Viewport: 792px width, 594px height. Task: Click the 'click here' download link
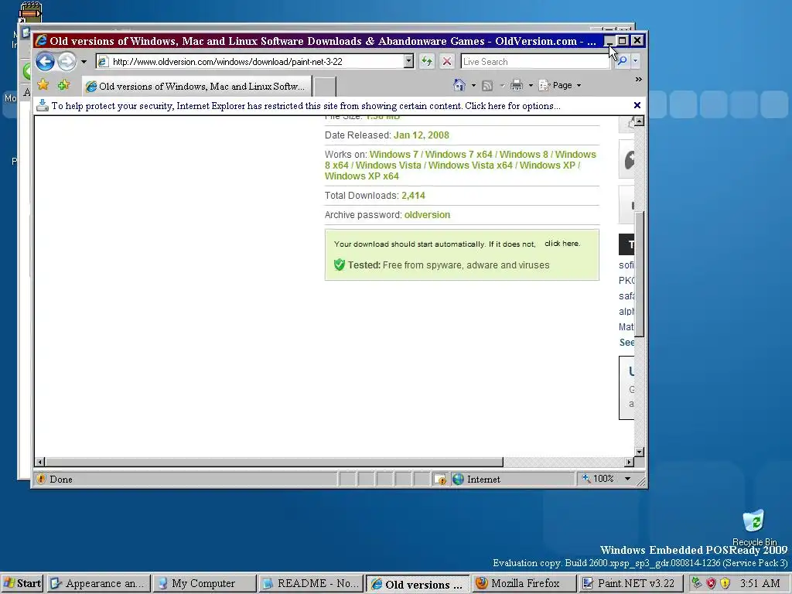coord(562,244)
